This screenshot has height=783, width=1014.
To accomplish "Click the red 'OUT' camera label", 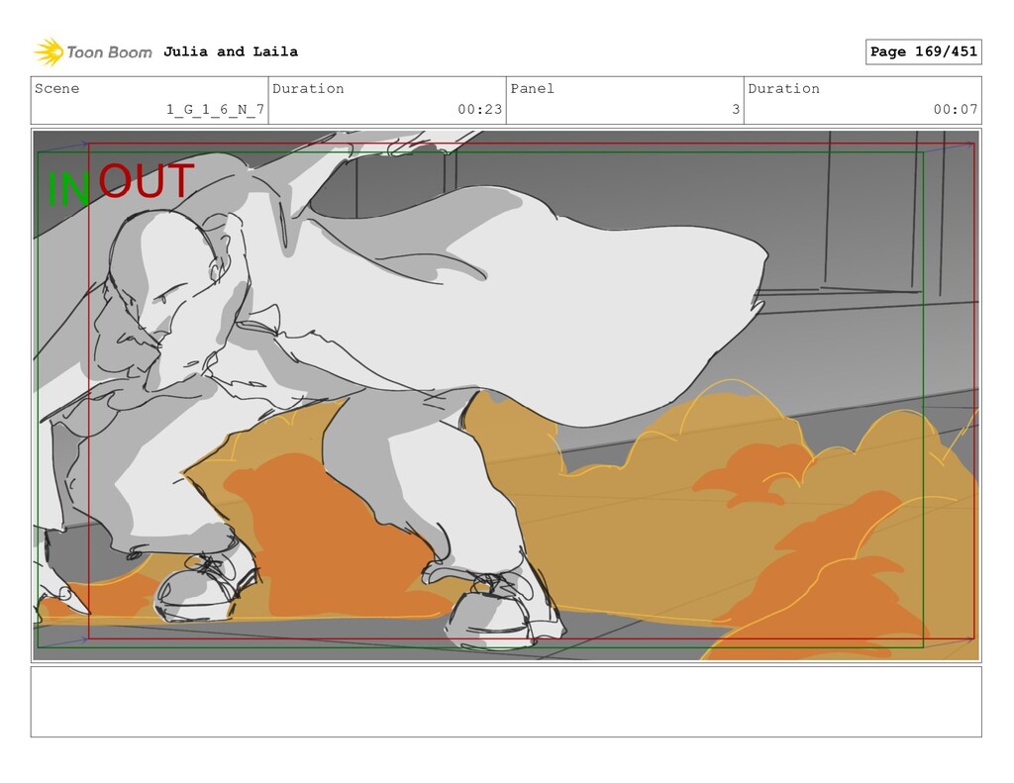I will coord(147,180).
